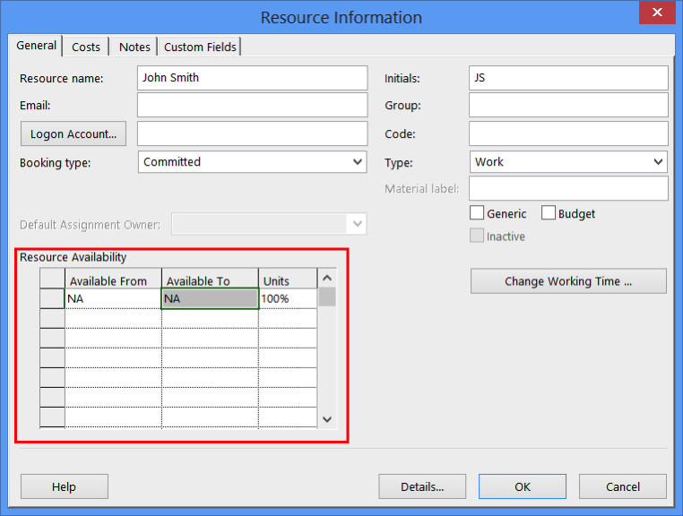Image resolution: width=683 pixels, height=516 pixels.
Task: Cancel the resource dialog
Action: pos(622,486)
